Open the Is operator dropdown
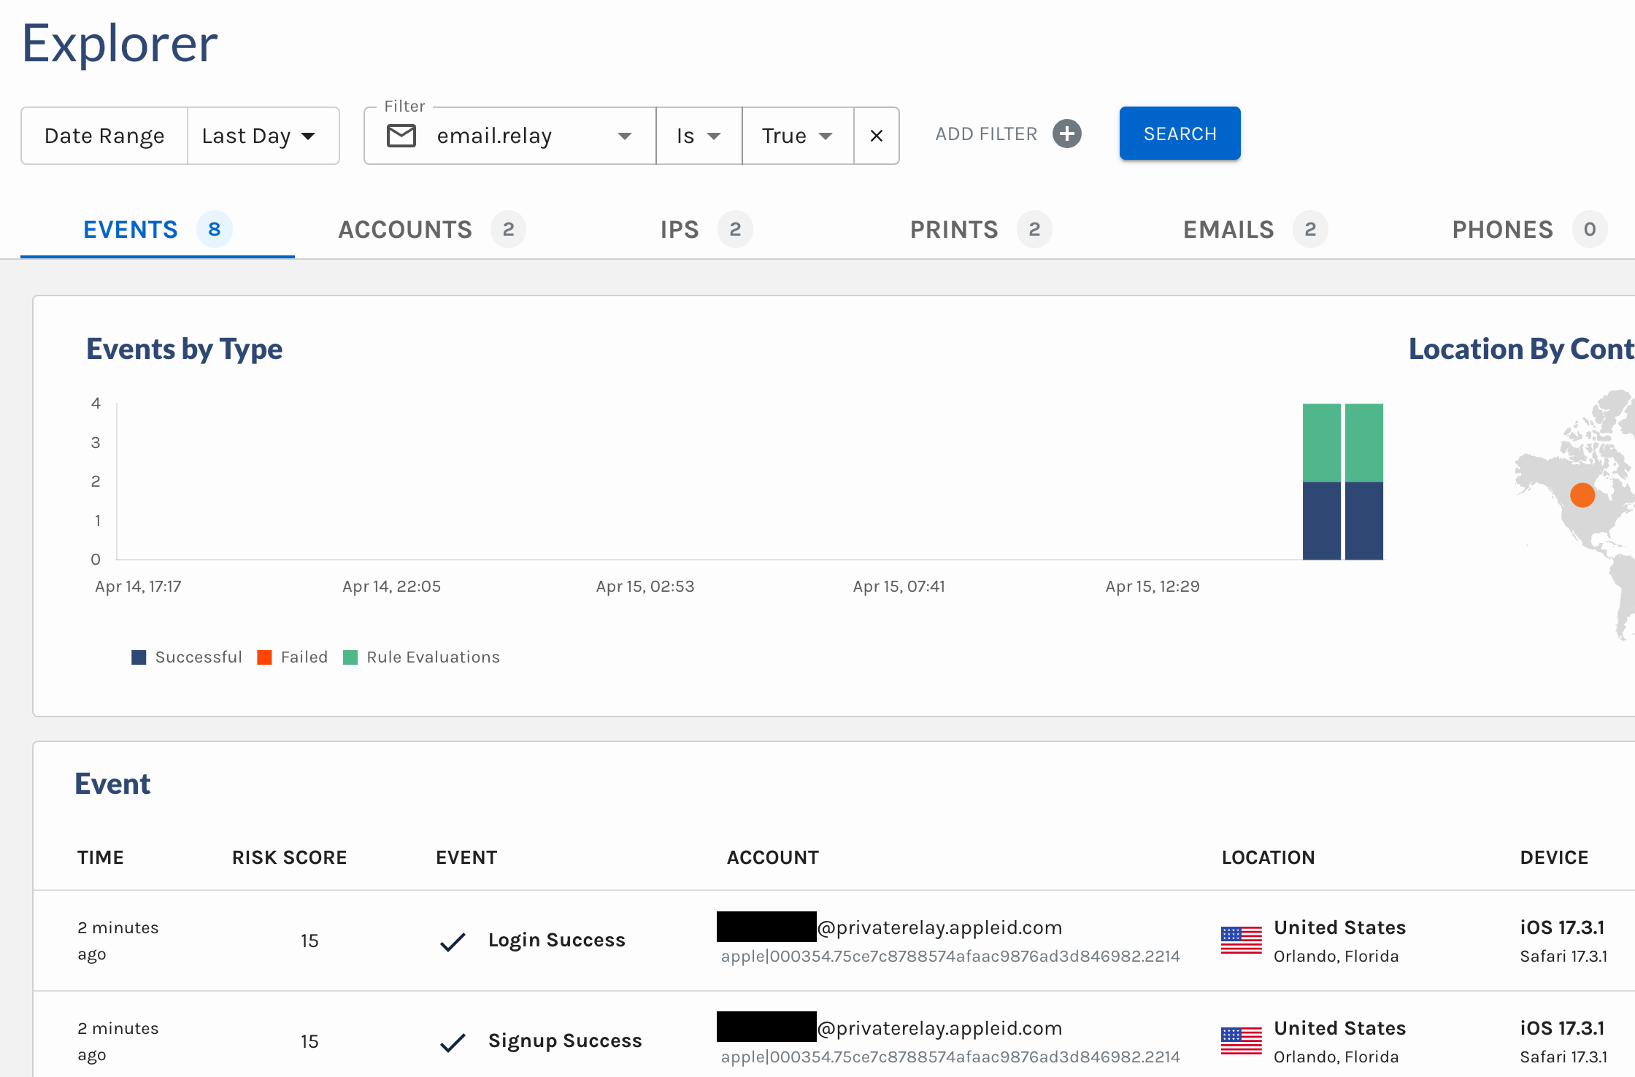 click(x=699, y=136)
